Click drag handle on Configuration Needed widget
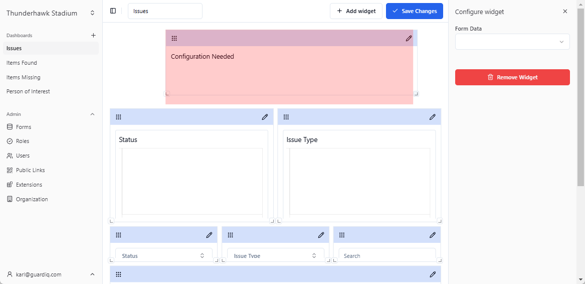The width and height of the screenshot is (585, 284). tap(174, 38)
